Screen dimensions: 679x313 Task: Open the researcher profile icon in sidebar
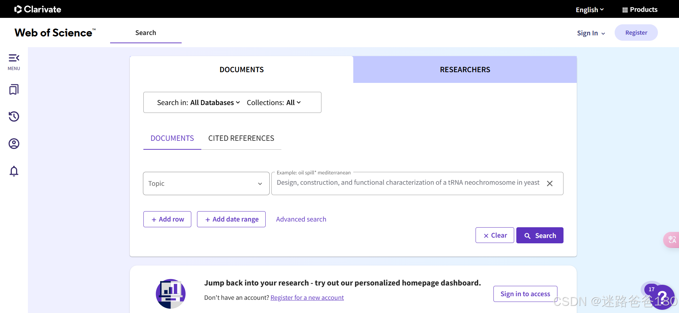click(14, 144)
